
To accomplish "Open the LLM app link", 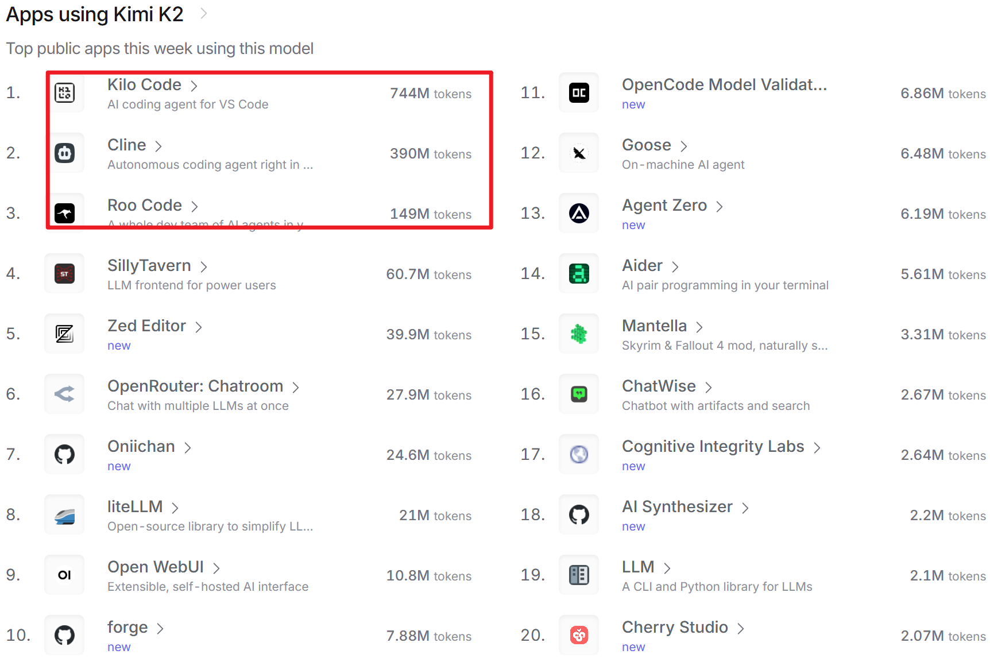I will coord(639,567).
